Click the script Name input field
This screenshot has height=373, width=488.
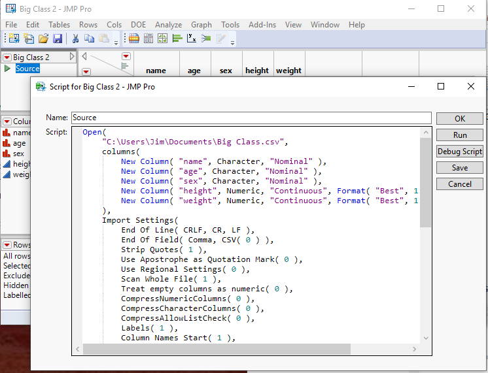(251, 118)
